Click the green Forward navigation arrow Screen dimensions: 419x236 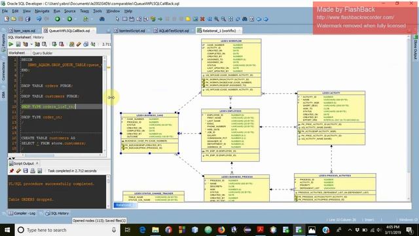point(69,19)
